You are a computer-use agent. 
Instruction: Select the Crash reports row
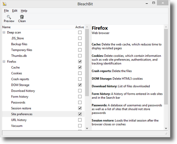[43, 79]
